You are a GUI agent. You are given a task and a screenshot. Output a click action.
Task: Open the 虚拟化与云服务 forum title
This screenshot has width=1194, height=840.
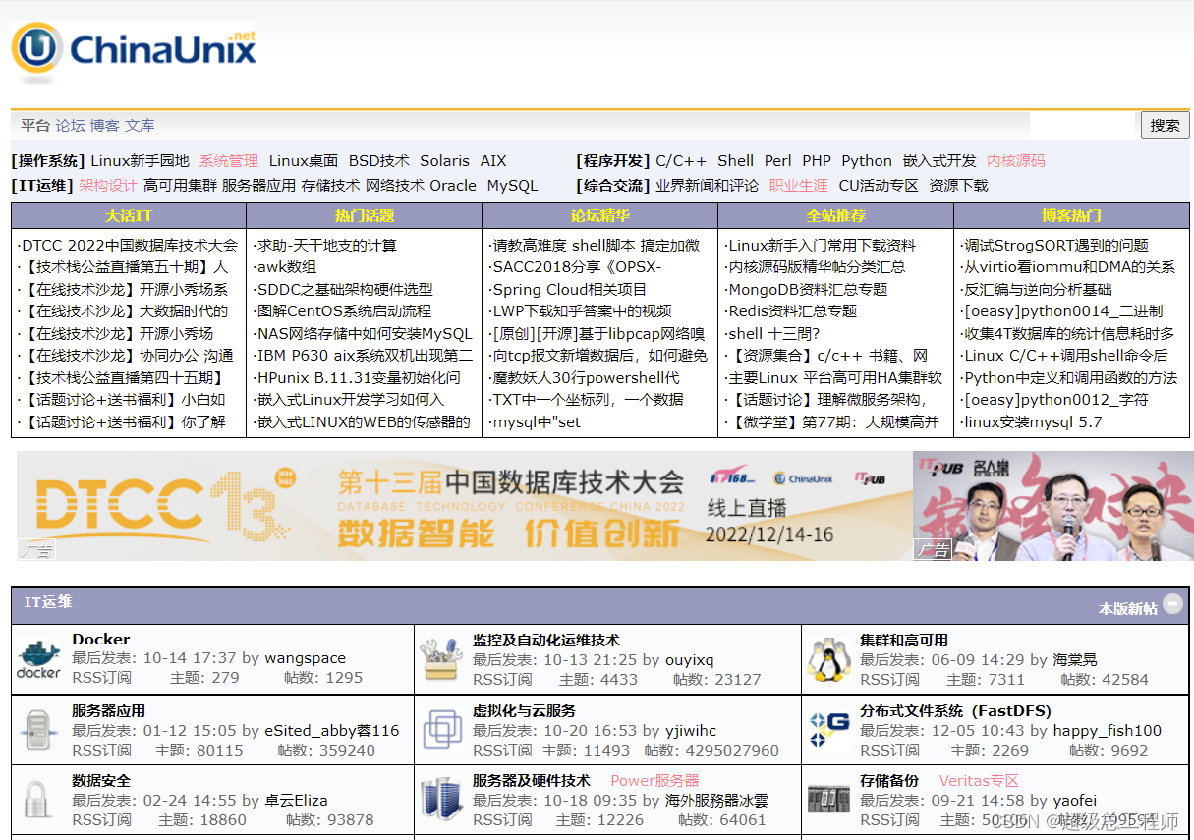(x=524, y=711)
